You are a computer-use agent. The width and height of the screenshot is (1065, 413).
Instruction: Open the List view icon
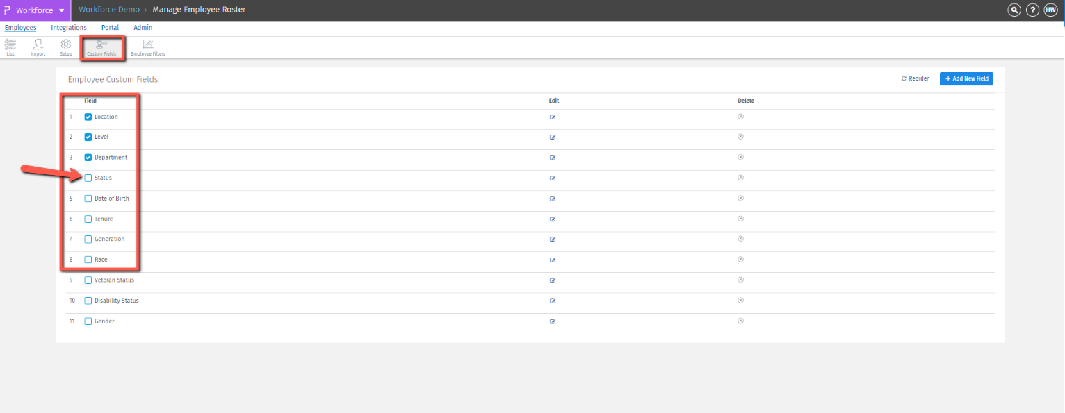[x=10, y=47]
